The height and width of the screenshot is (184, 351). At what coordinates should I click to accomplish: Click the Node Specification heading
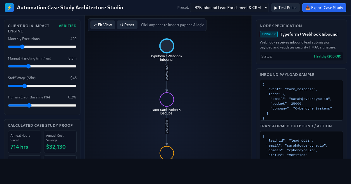click(281, 26)
